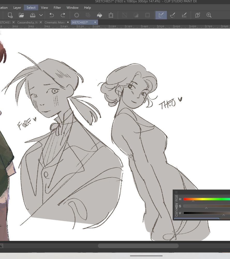Screen dimensions: 230x259
Task: Click the Fill bucket icon in command bar
Action: coord(100,15)
